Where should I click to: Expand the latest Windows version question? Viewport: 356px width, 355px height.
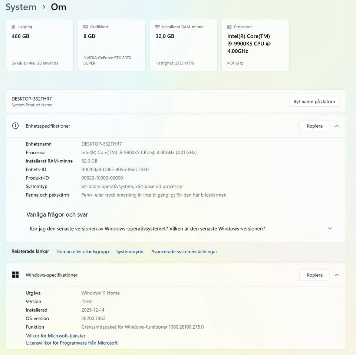coord(330,229)
